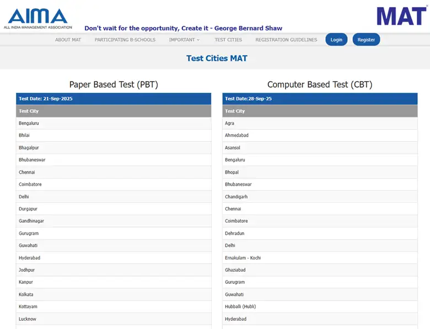Click the Test Cities MAT heading
430x329 pixels.
(217, 58)
